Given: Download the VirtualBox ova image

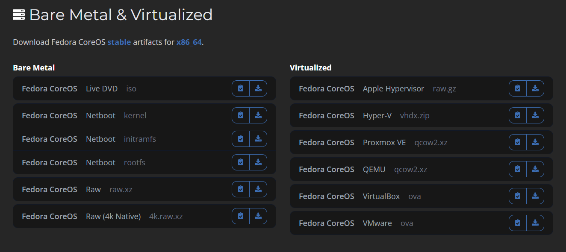Looking at the screenshot, I should (x=535, y=196).
